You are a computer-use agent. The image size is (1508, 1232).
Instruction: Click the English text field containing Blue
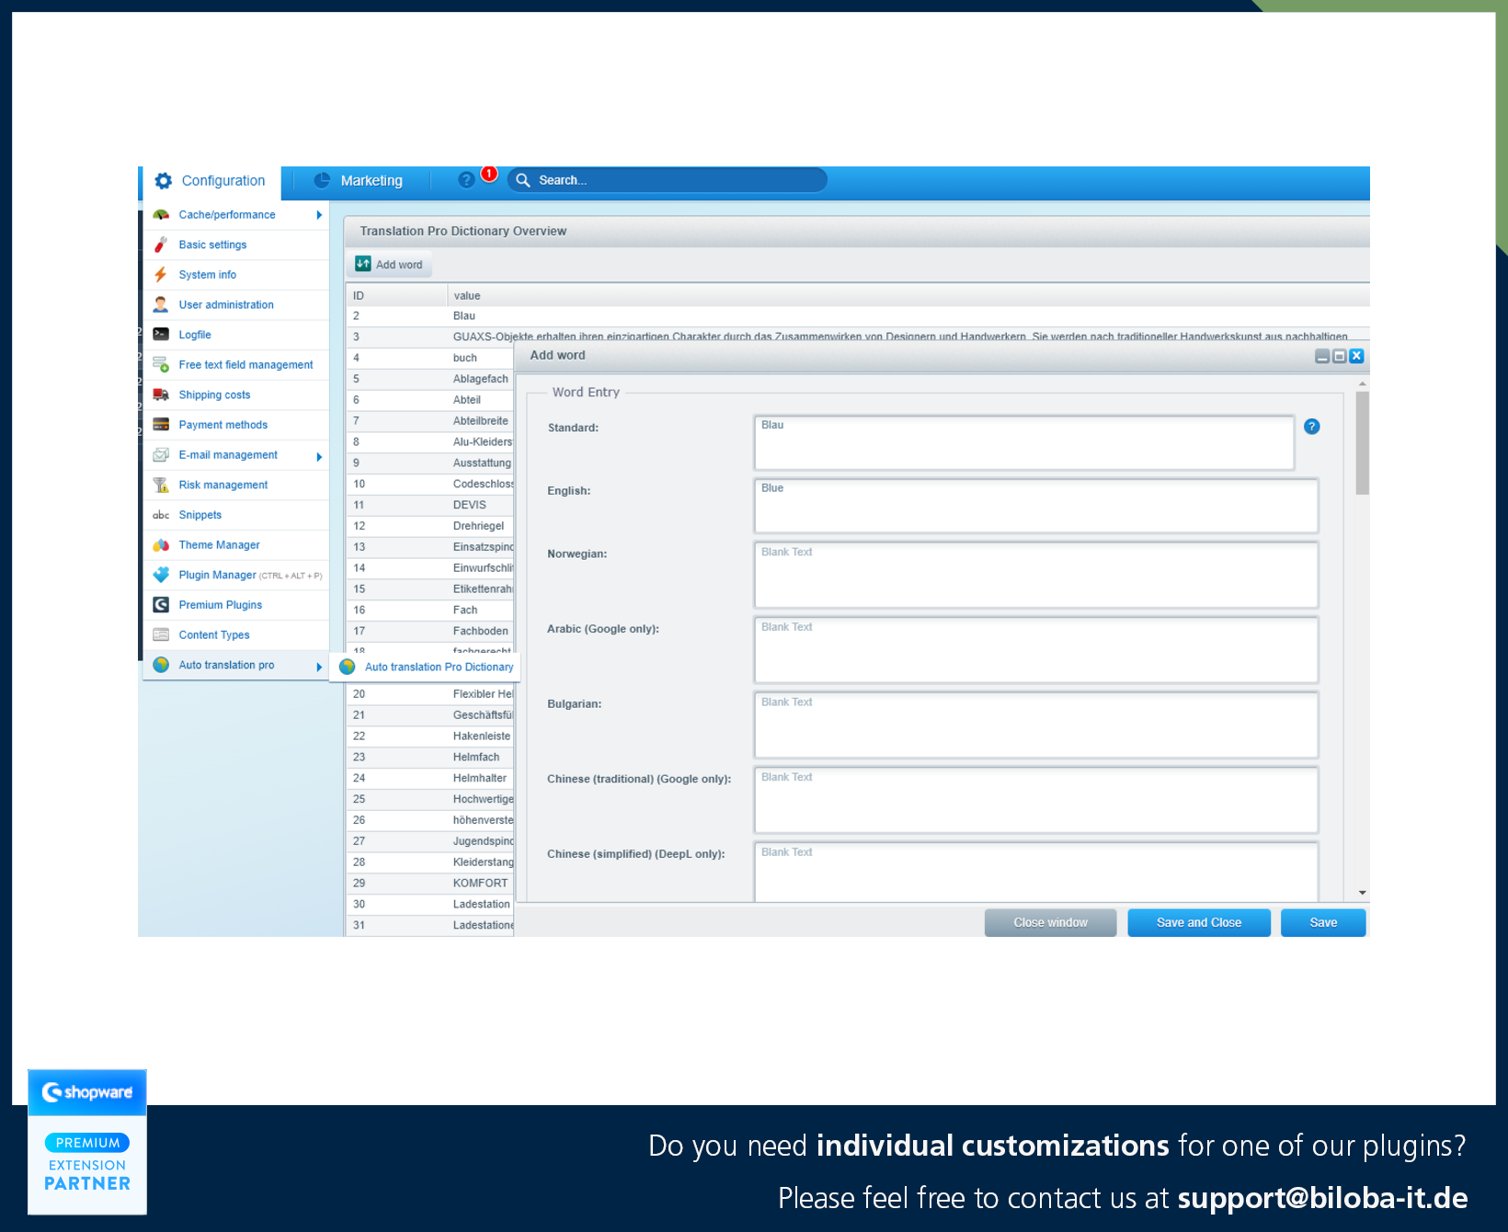click(1036, 506)
